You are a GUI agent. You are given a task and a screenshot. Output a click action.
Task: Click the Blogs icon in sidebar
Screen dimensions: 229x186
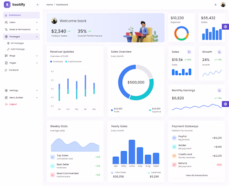[6, 56]
